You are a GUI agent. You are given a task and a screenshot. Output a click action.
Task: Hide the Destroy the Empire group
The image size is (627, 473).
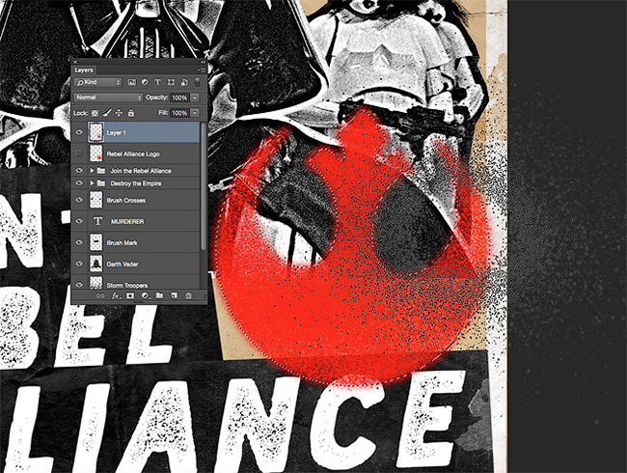[x=79, y=183]
